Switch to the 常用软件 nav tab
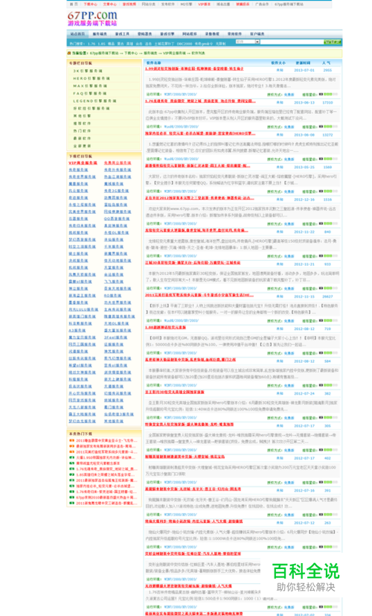Image resolution: width=372 pixels, height=616 pixels. point(234,34)
